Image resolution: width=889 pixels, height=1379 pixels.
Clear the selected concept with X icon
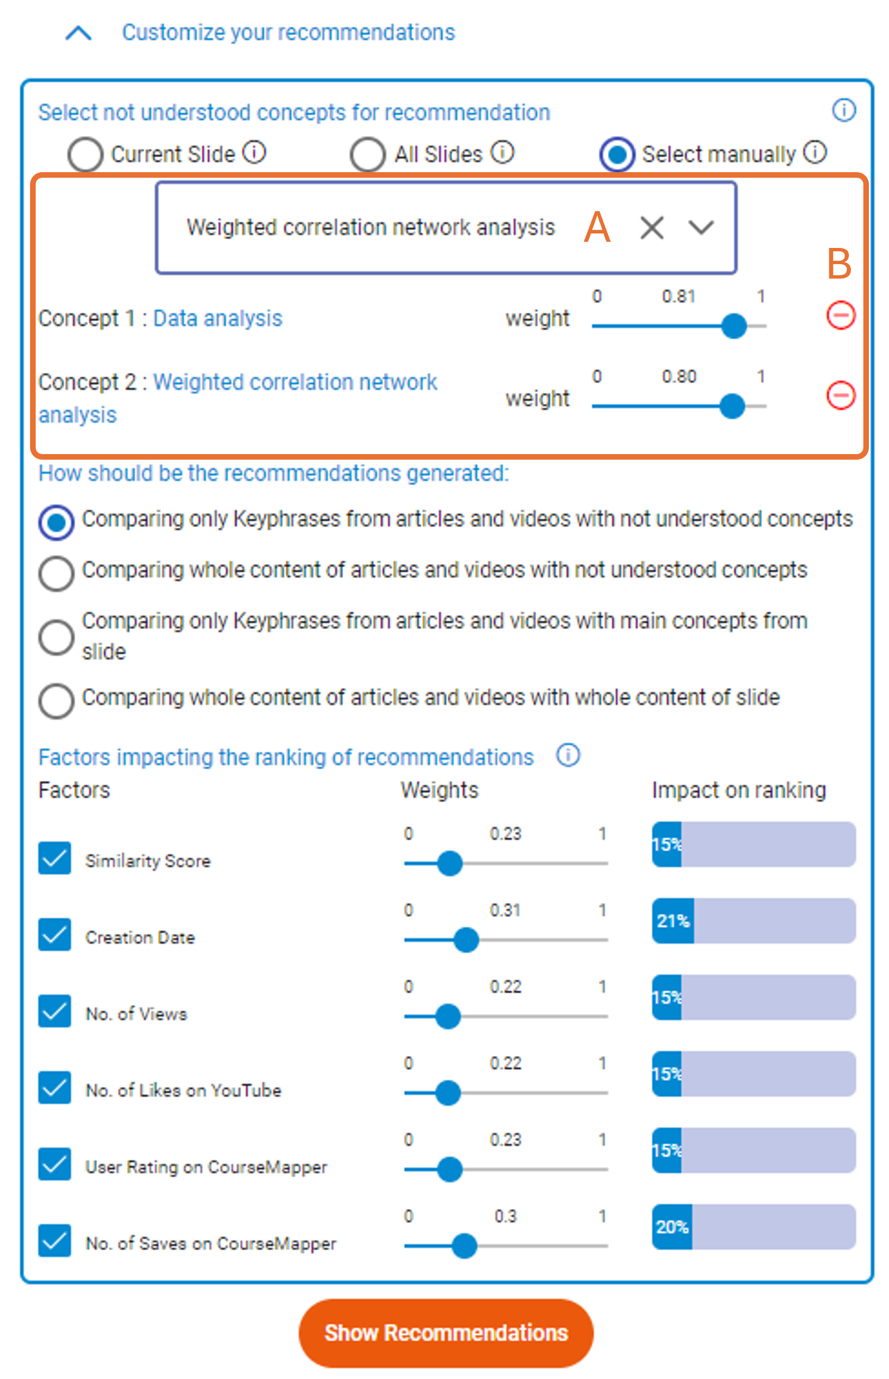[652, 227]
